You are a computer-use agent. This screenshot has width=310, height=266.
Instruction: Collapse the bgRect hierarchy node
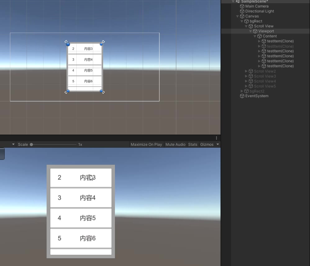pos(242,21)
